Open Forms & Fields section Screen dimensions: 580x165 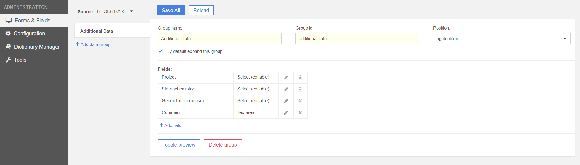[32, 21]
